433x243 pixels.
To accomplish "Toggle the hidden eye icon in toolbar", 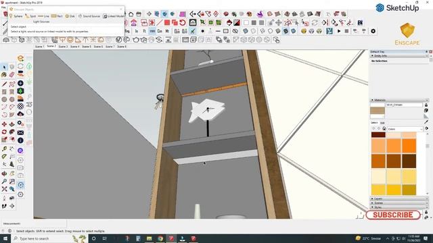I will point(235,31).
